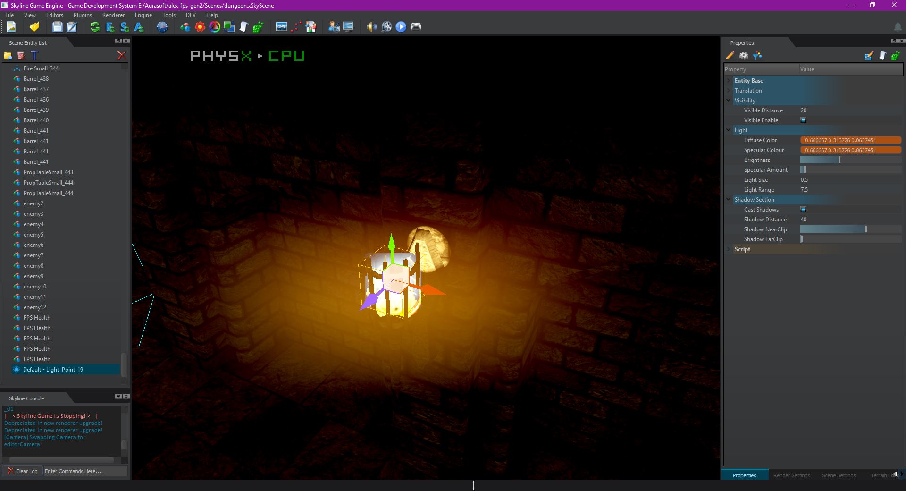Image resolution: width=906 pixels, height=491 pixels.
Task: Open the Tools menu
Action: pos(169,15)
